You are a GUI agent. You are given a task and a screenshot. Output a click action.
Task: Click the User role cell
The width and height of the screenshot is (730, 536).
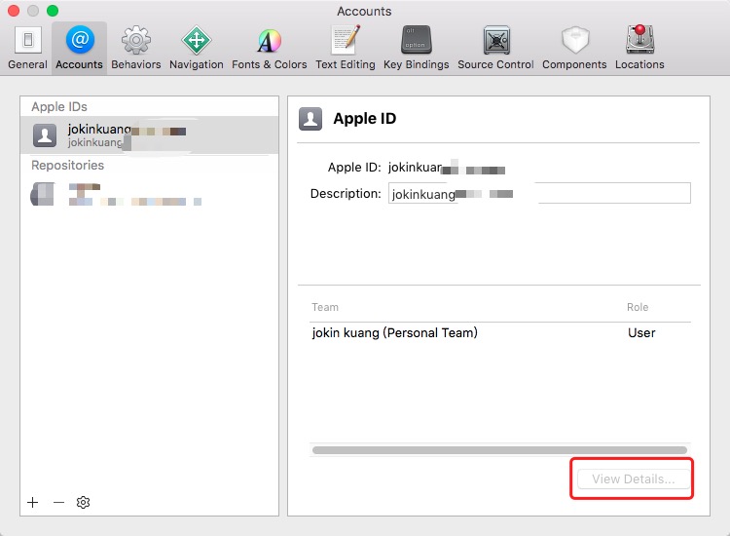pyautogui.click(x=641, y=332)
